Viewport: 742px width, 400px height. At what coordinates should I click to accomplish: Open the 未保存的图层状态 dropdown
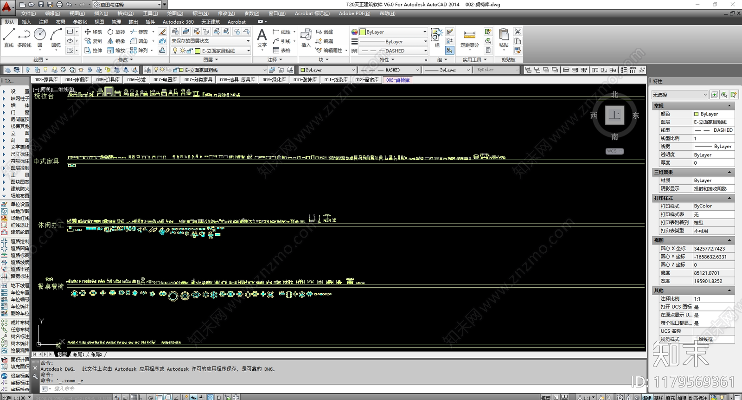(211, 41)
